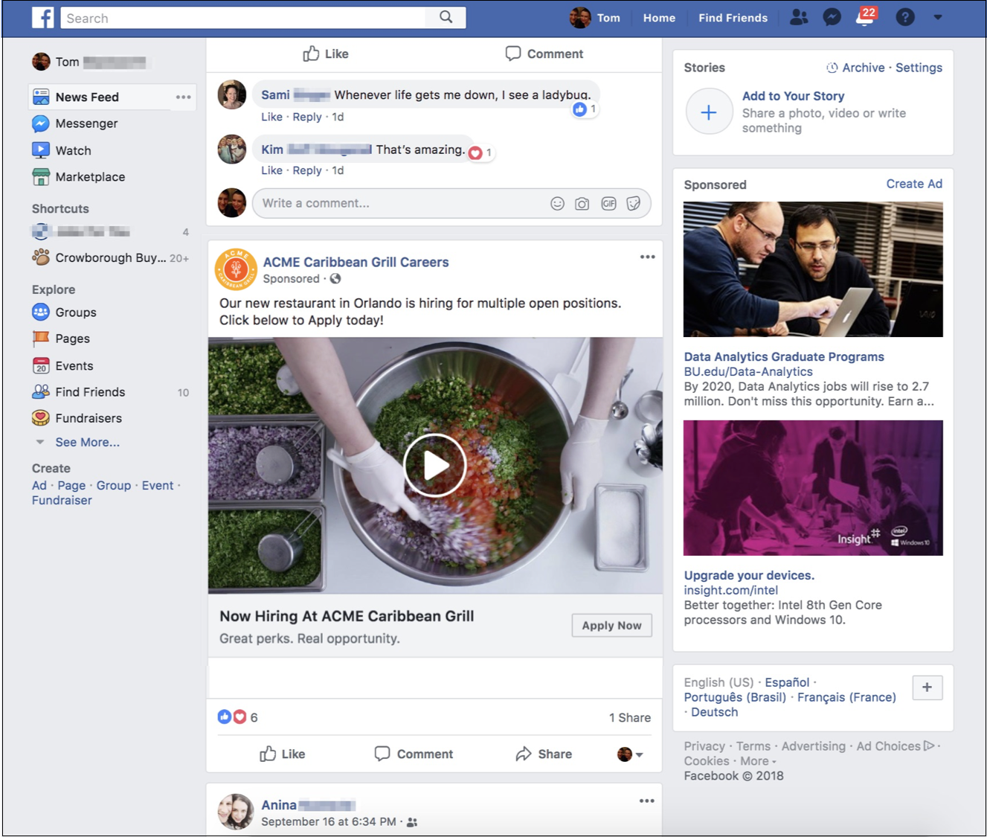Comment on the top post
This screenshot has height=837, width=987.
(x=544, y=54)
